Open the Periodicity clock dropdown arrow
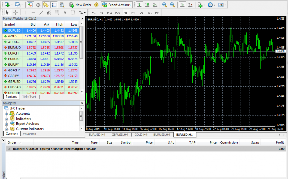This screenshot has width=288, height=179. (x=214, y=5)
